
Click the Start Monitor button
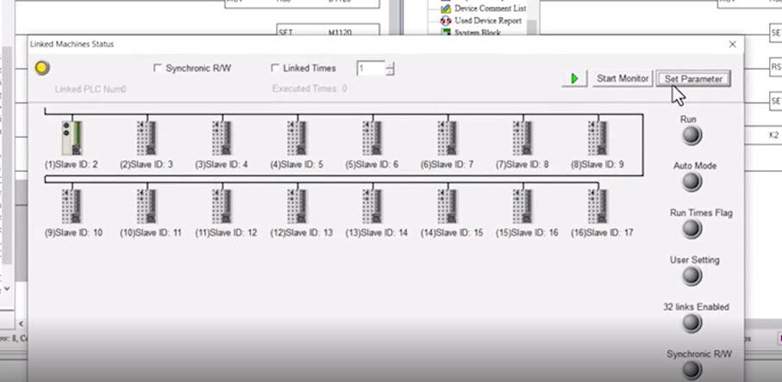coord(622,78)
